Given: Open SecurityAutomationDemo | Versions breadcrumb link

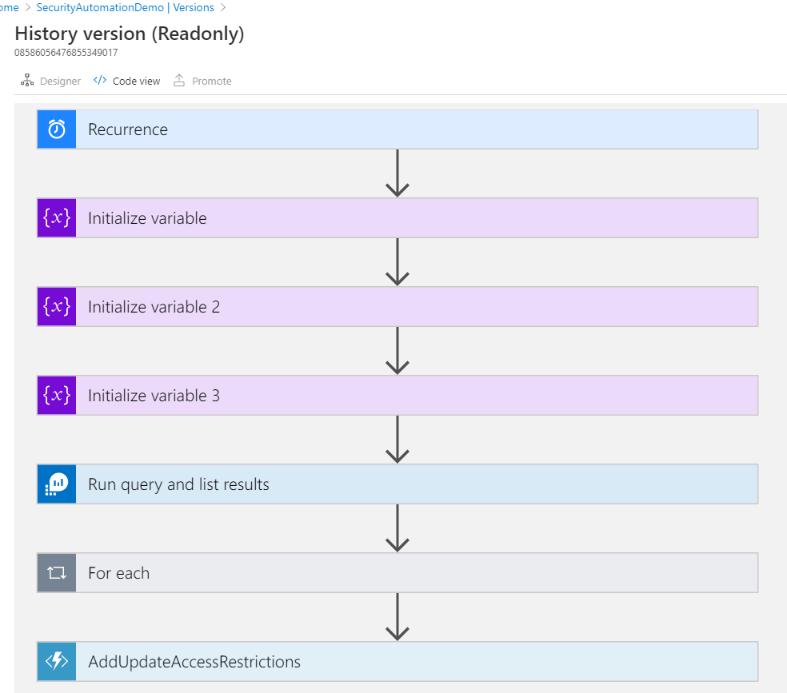Looking at the screenshot, I should pos(125,7).
